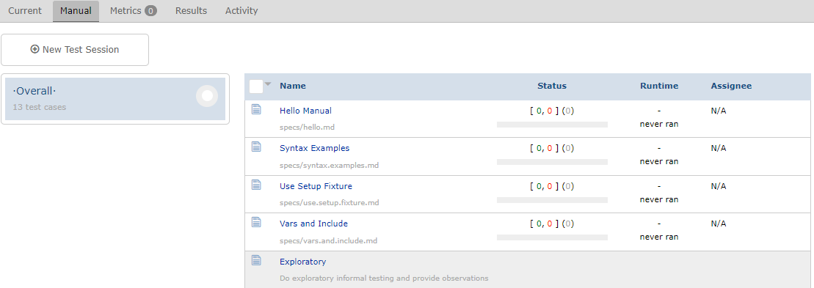814x288 pixels.
Task: Open the Hello Manual test case link
Action: (306, 111)
